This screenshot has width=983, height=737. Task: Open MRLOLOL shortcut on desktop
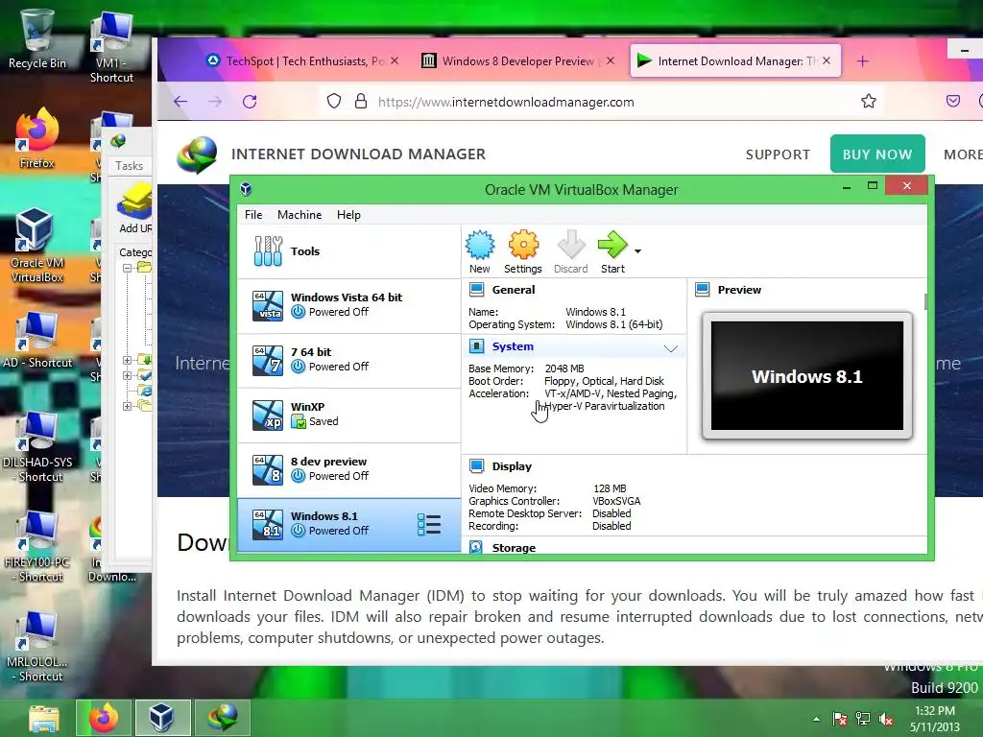[37, 647]
